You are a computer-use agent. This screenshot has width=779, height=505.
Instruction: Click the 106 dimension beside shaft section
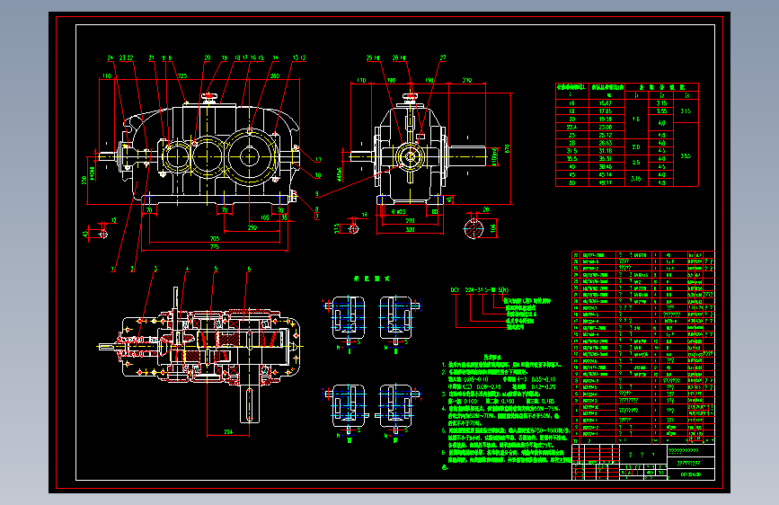pos(493,227)
